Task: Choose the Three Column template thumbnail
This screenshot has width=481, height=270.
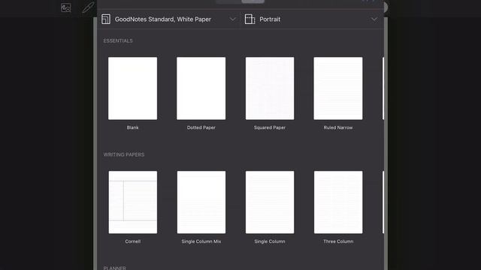Action: point(338,202)
